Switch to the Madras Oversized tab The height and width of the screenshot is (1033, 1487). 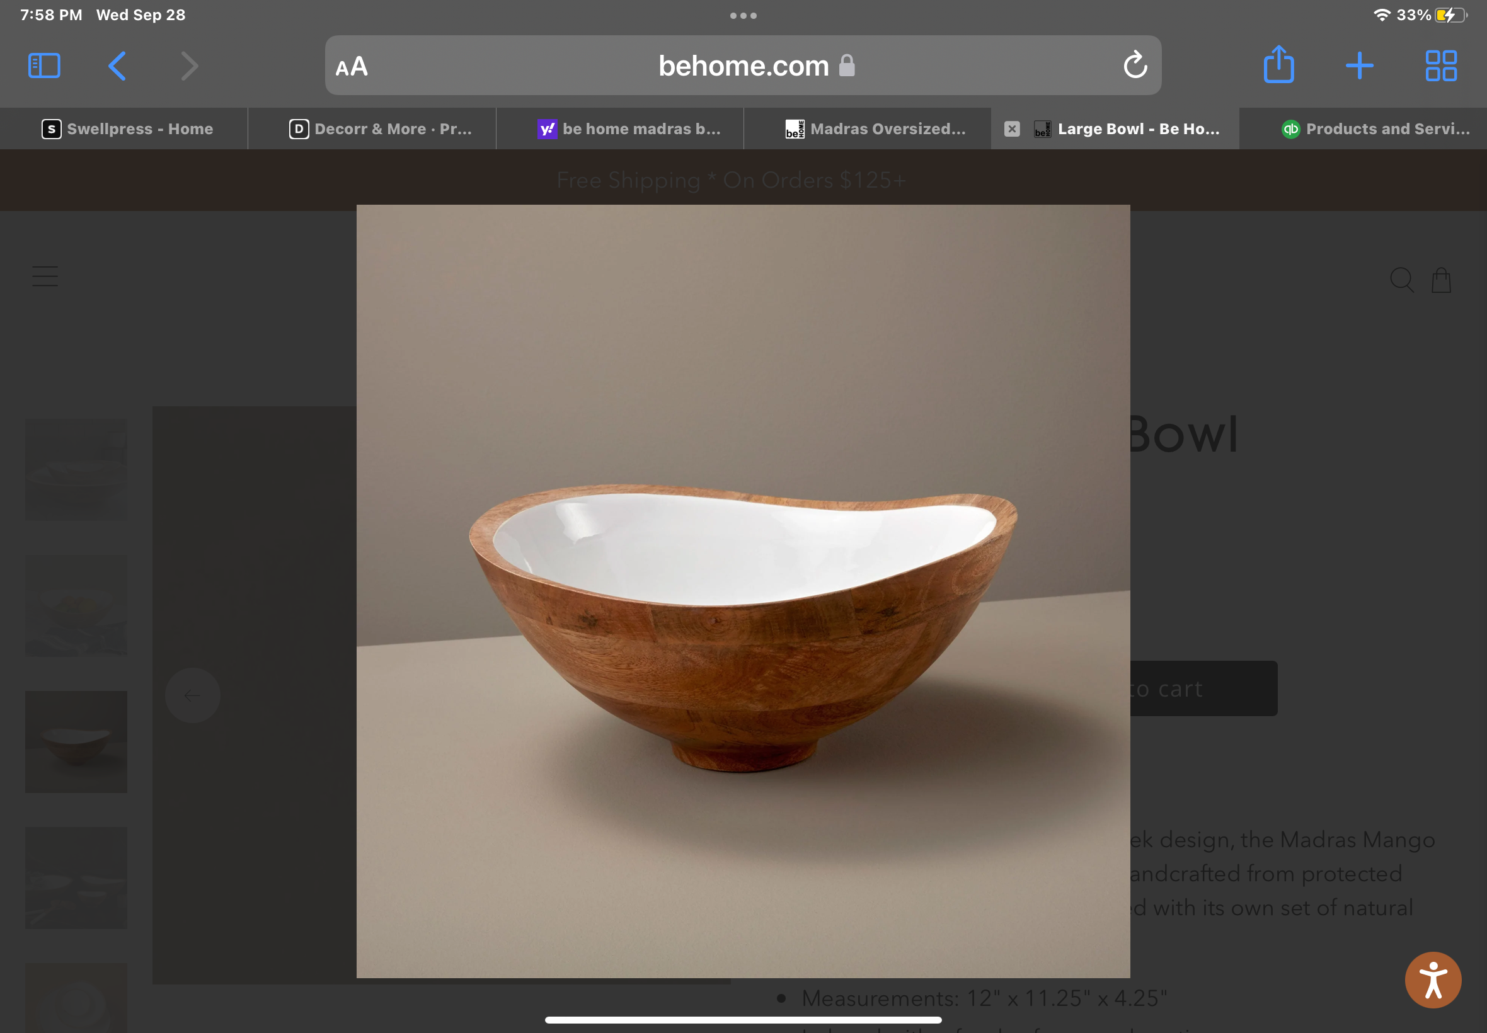[x=868, y=128]
